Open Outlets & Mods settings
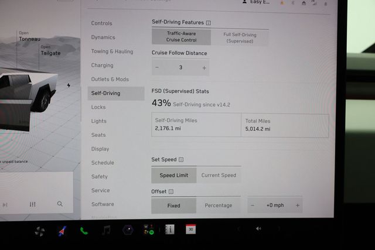The image size is (375, 250). (110, 79)
